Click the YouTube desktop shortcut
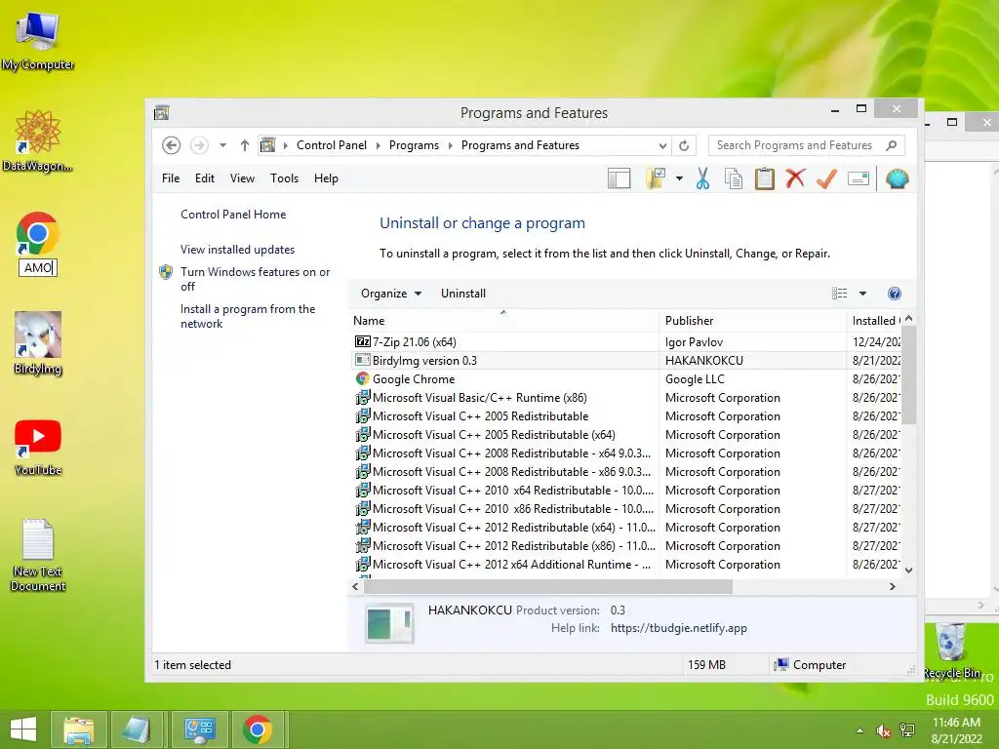The image size is (999, 749). [38, 447]
